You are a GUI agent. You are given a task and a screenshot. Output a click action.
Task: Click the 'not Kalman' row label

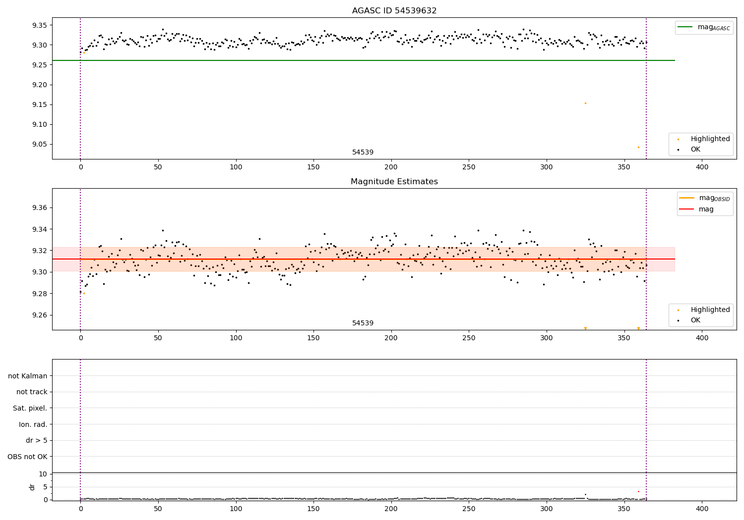pyautogui.click(x=28, y=376)
